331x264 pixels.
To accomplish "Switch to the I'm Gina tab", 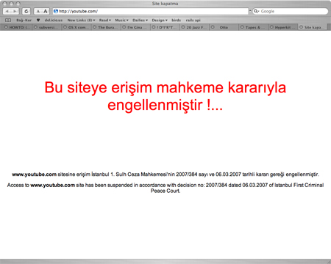I will [x=135, y=27].
